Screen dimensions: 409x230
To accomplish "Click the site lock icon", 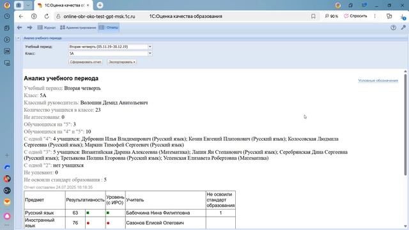I will click(58, 16).
